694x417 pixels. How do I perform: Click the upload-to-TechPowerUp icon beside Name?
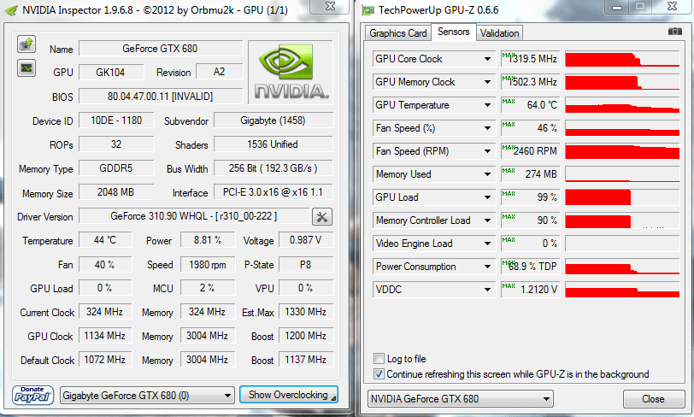[26, 44]
